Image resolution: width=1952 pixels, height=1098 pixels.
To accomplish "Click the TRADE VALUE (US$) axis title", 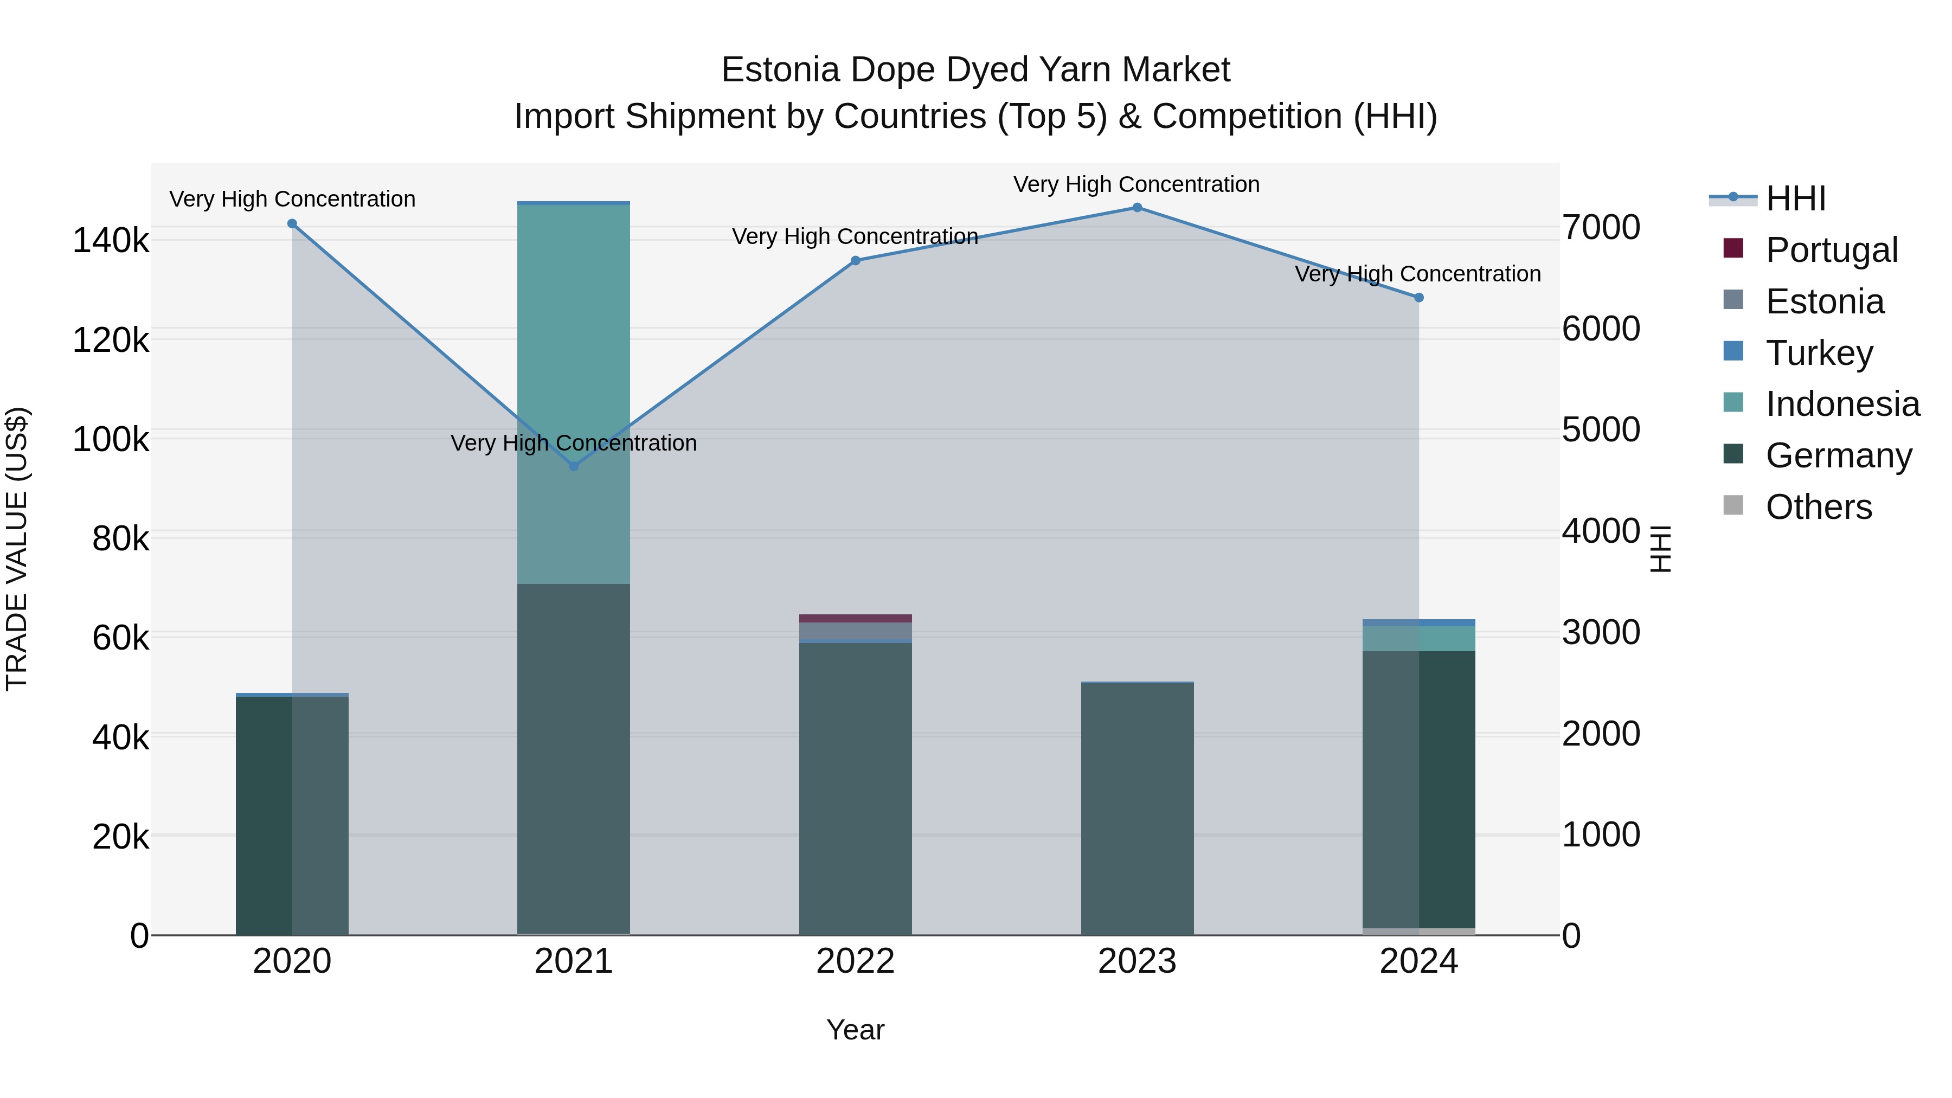I will [17, 549].
